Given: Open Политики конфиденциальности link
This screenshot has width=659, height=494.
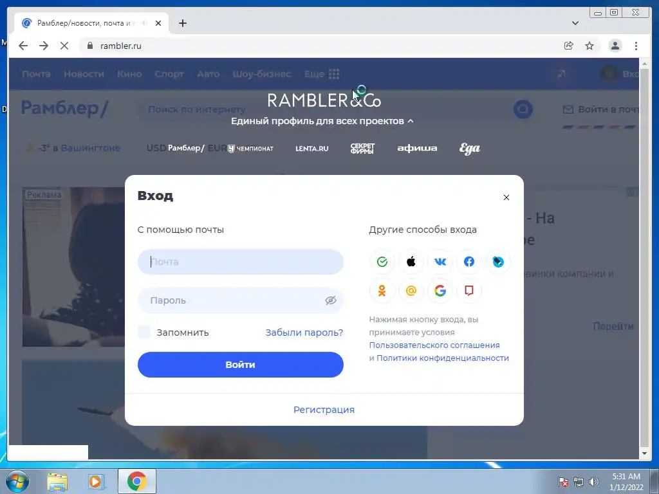Looking at the screenshot, I should [x=443, y=358].
